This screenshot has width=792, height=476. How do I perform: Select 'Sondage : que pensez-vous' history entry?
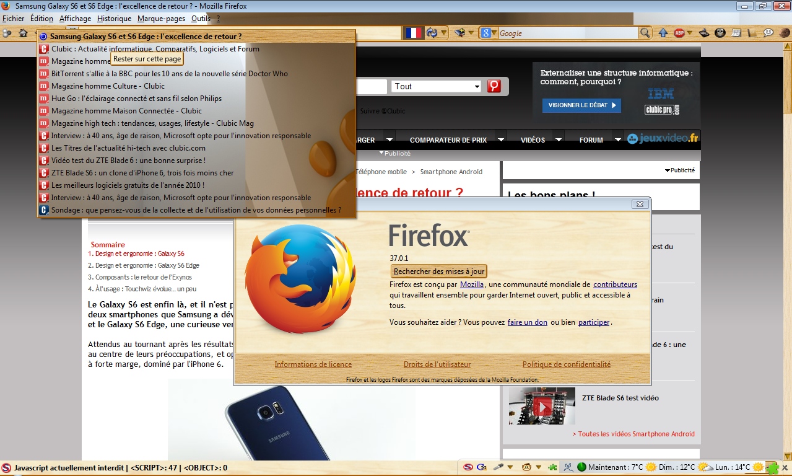pyautogui.click(x=196, y=210)
